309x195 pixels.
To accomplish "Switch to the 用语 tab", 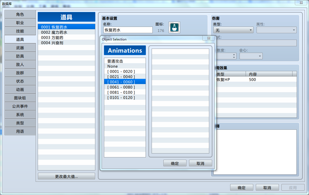I will [x=20, y=131].
